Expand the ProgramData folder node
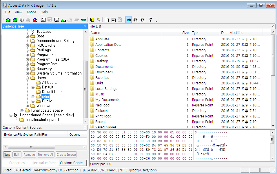 [28, 64]
